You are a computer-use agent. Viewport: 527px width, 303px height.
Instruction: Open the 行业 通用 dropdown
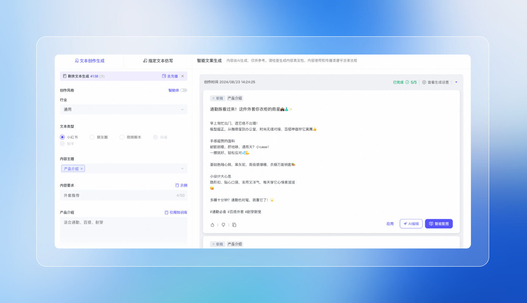coord(123,109)
